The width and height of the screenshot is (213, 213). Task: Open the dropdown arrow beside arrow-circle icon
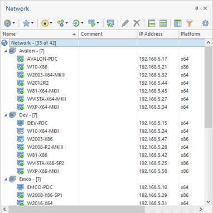(82, 23)
